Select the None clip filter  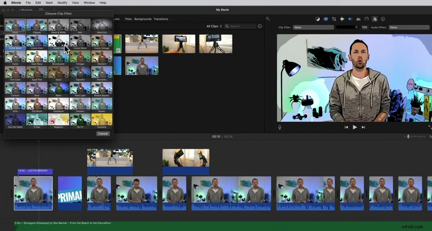click(x=15, y=26)
